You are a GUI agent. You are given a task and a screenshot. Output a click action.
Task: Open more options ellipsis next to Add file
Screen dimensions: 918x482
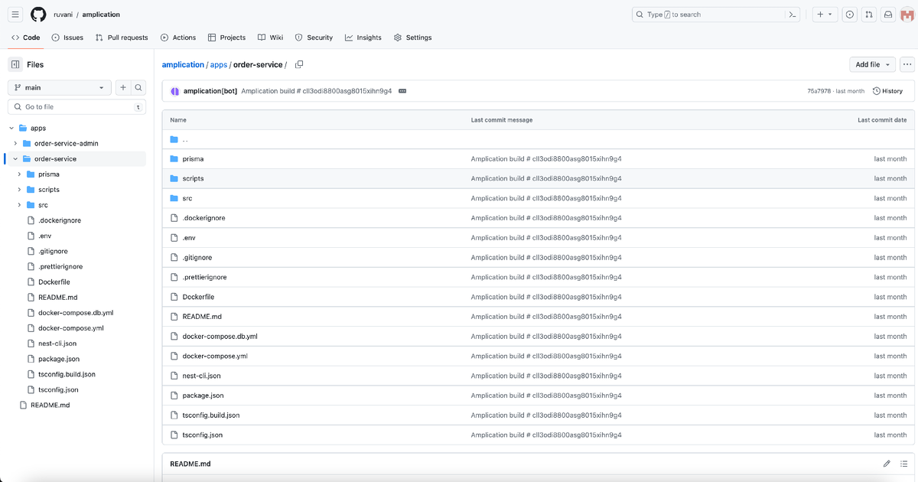click(907, 64)
